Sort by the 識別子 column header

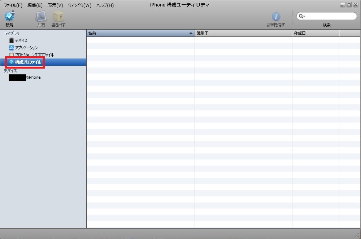click(243, 33)
